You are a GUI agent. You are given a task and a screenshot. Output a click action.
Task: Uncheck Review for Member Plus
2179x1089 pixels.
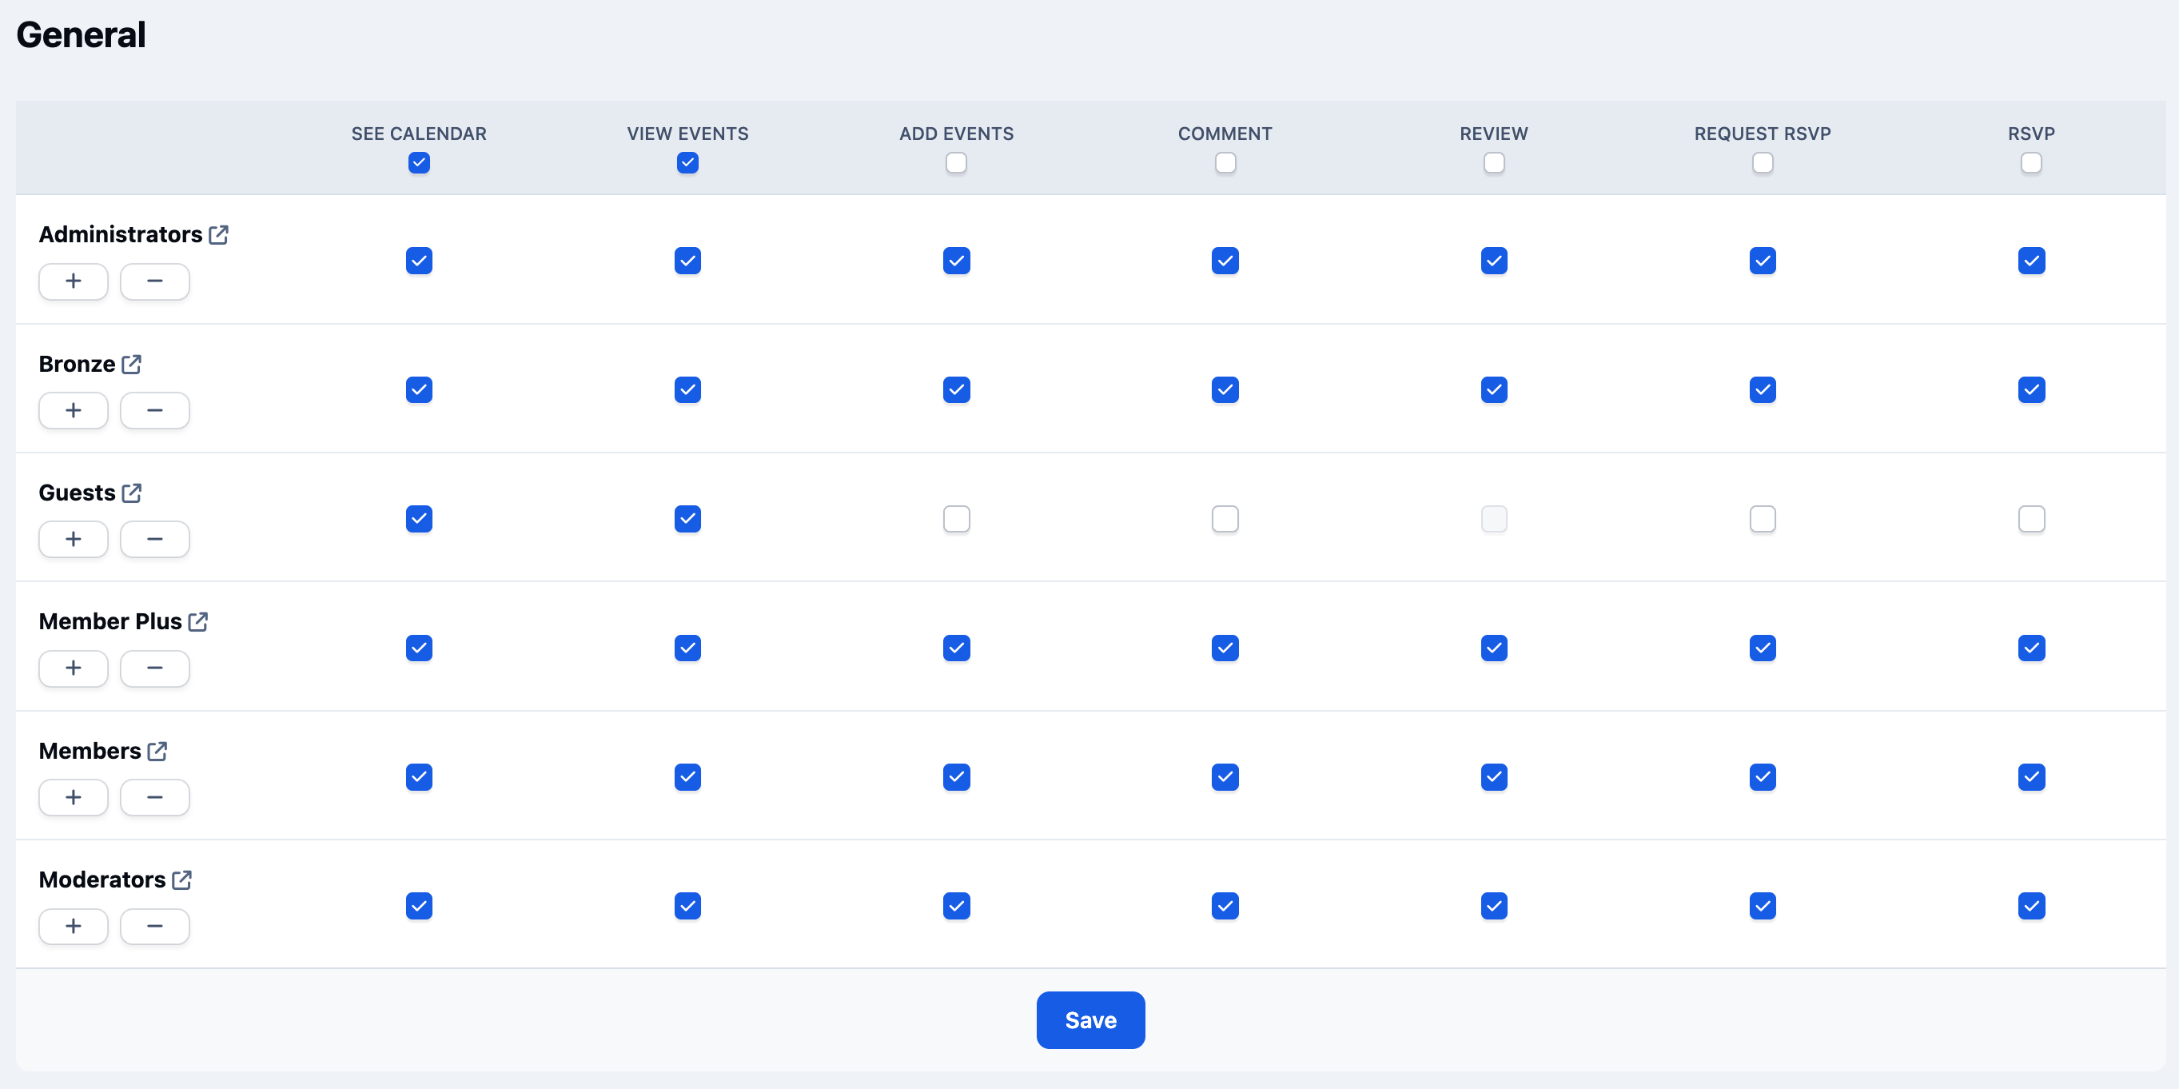(x=1494, y=648)
